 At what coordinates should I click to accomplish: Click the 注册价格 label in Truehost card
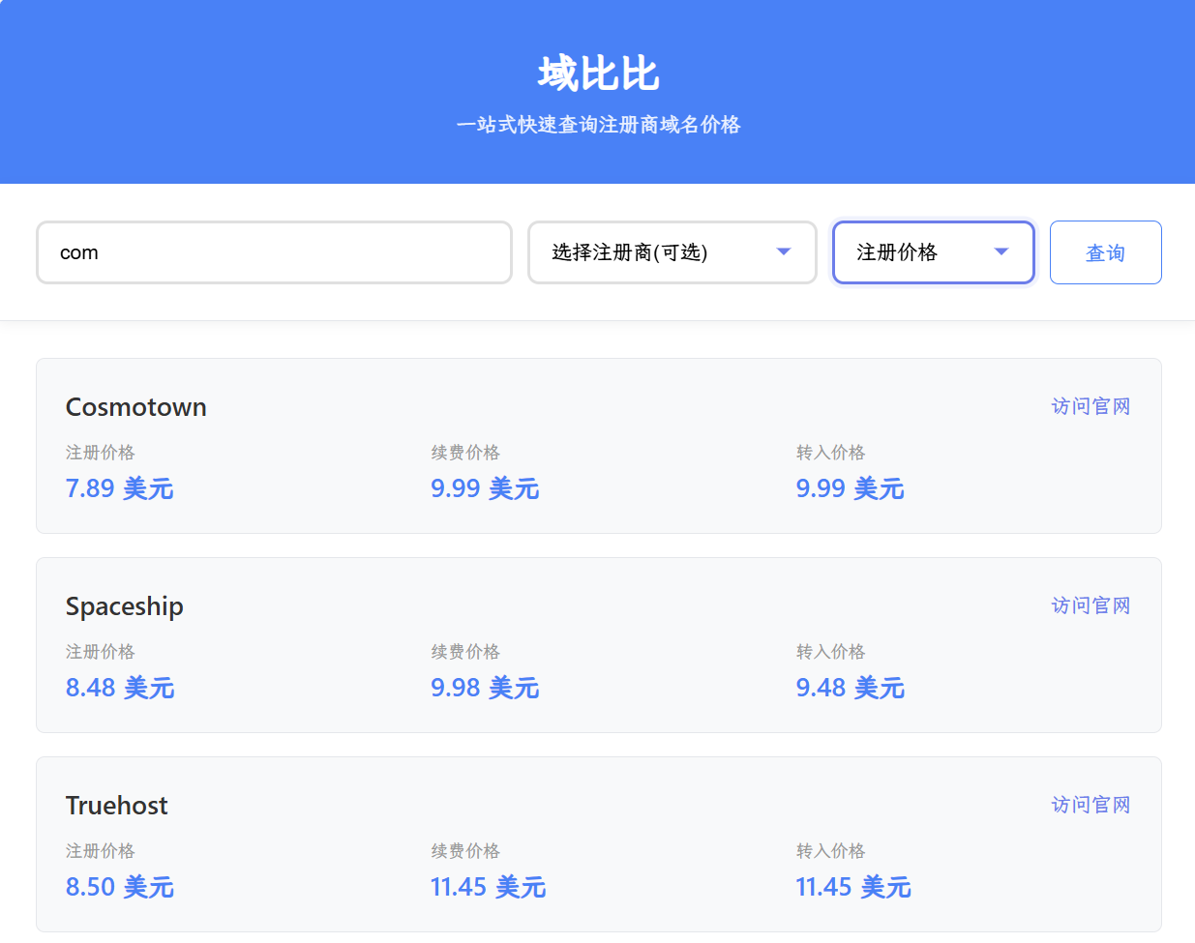point(101,851)
